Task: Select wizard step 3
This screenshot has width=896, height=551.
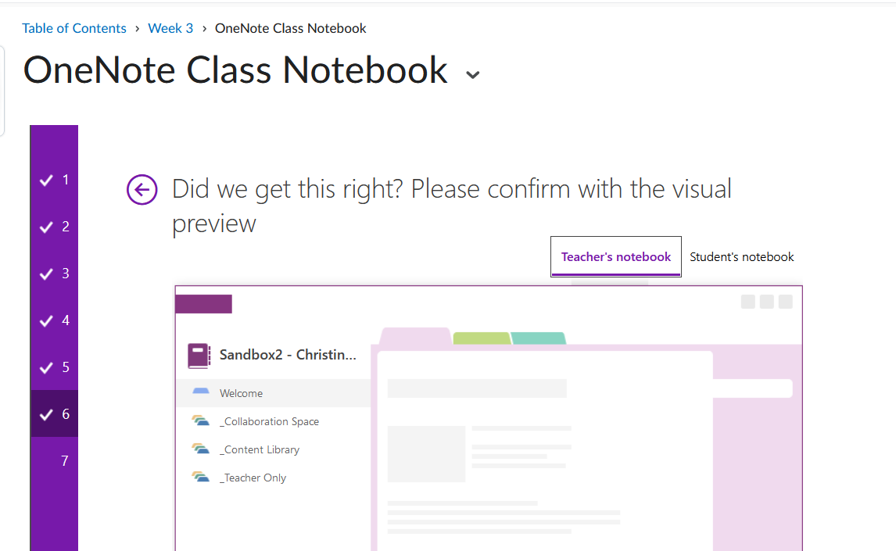Action: [54, 274]
